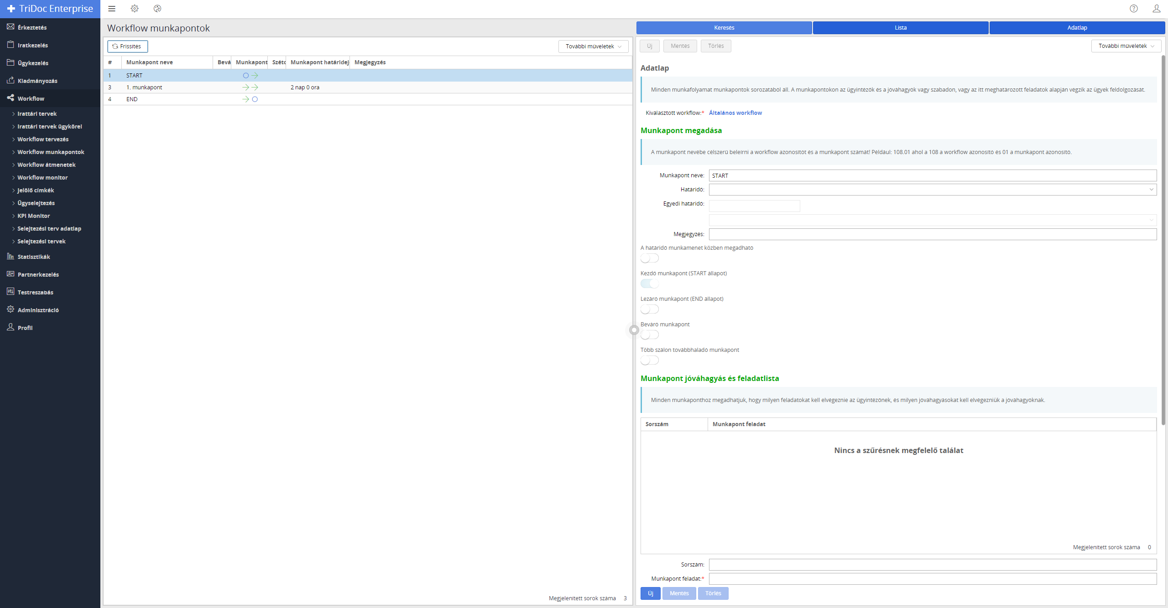Expand Workflow tervezés sidebar item
Screen dimensions: 1168x608
(43, 139)
